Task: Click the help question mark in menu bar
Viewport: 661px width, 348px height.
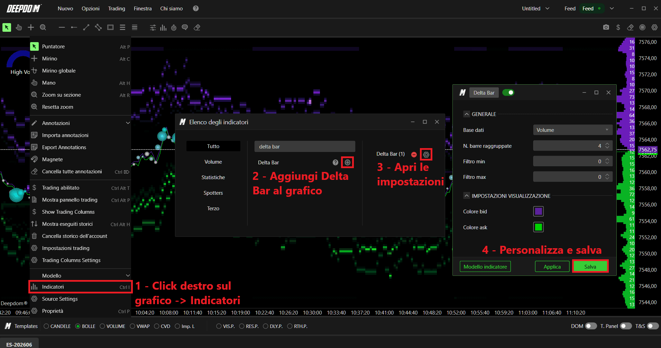Action: pos(196,8)
